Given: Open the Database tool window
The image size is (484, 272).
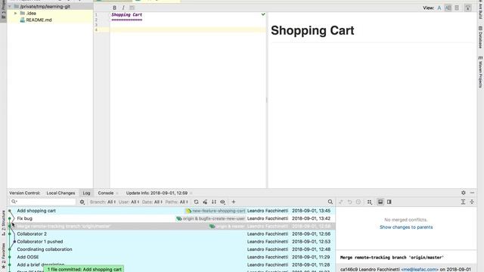Looking at the screenshot, I should pos(480,37).
